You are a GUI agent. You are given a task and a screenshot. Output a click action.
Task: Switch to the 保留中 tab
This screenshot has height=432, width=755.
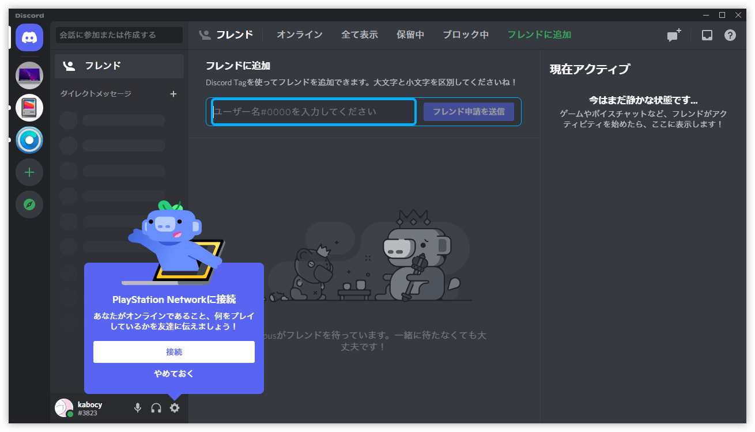(410, 35)
